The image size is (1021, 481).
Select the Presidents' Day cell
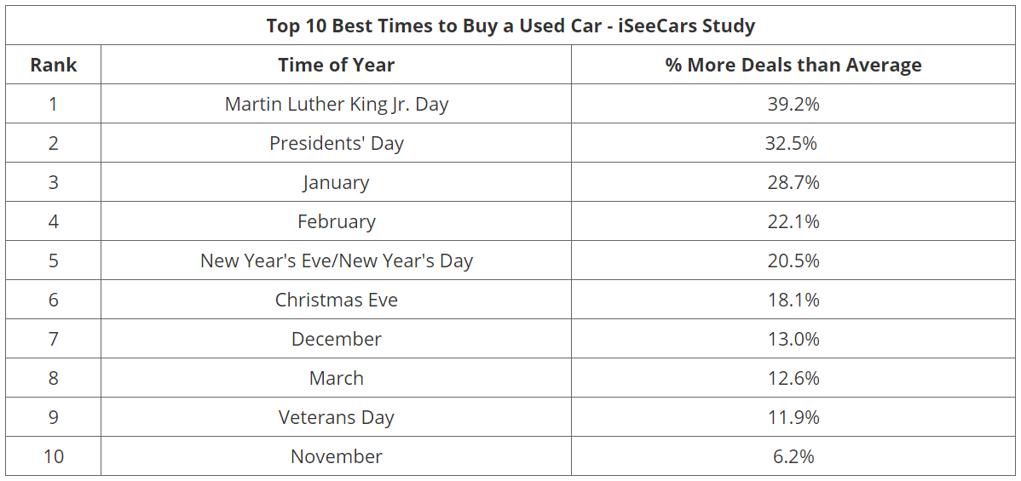point(336,143)
